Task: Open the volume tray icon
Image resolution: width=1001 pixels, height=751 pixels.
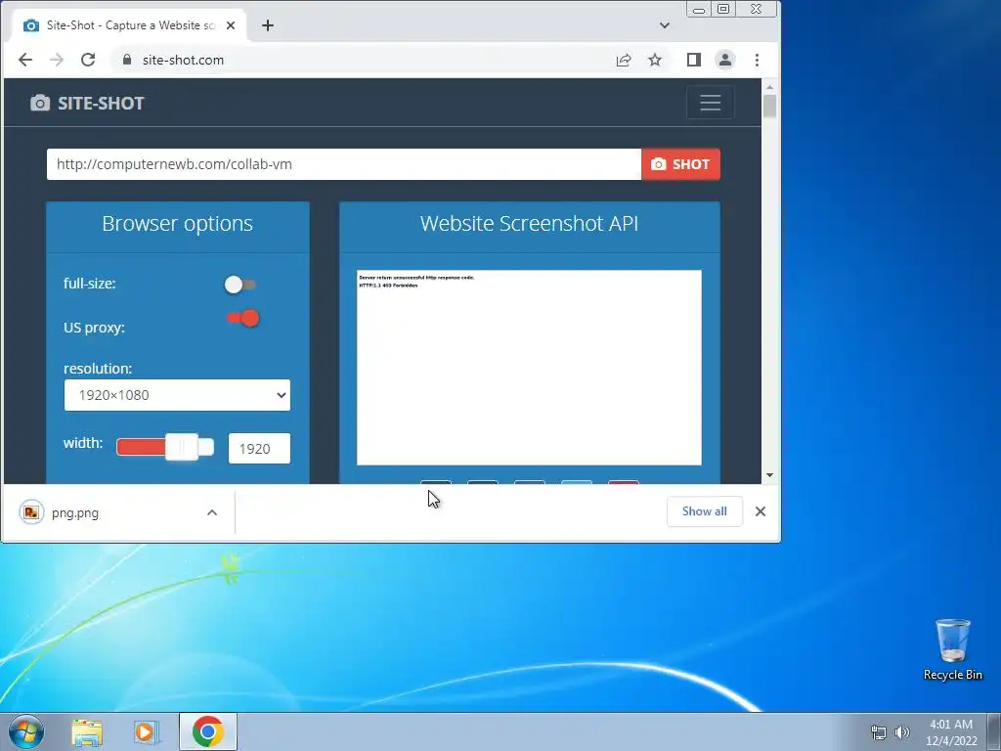Action: click(902, 732)
